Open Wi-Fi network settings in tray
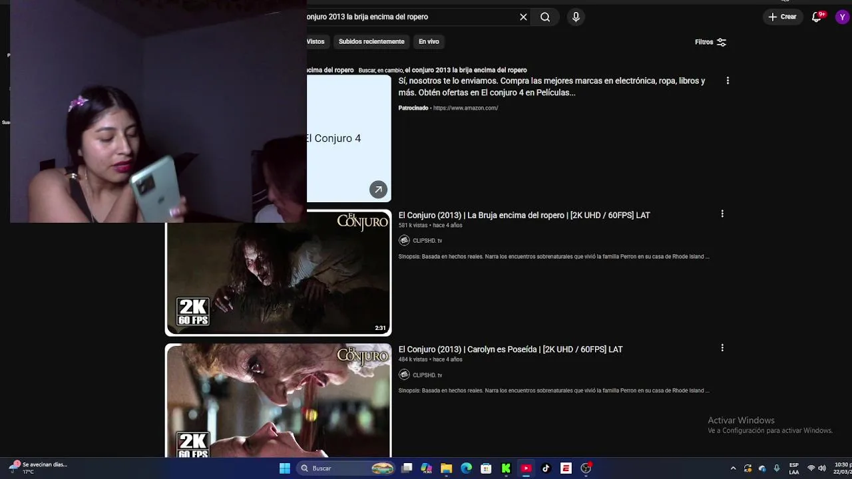852x479 pixels. [x=811, y=468]
